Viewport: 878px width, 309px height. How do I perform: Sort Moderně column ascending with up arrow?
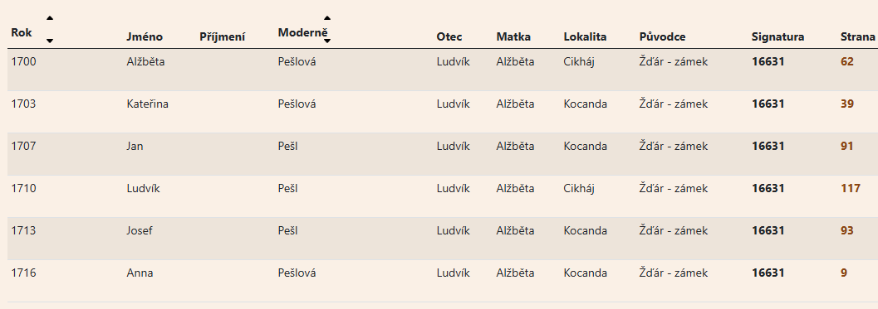click(327, 18)
